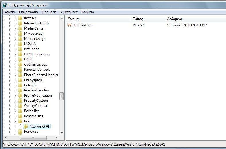
Task: Expand the NetCache tree node
Action: click(x=15, y=49)
